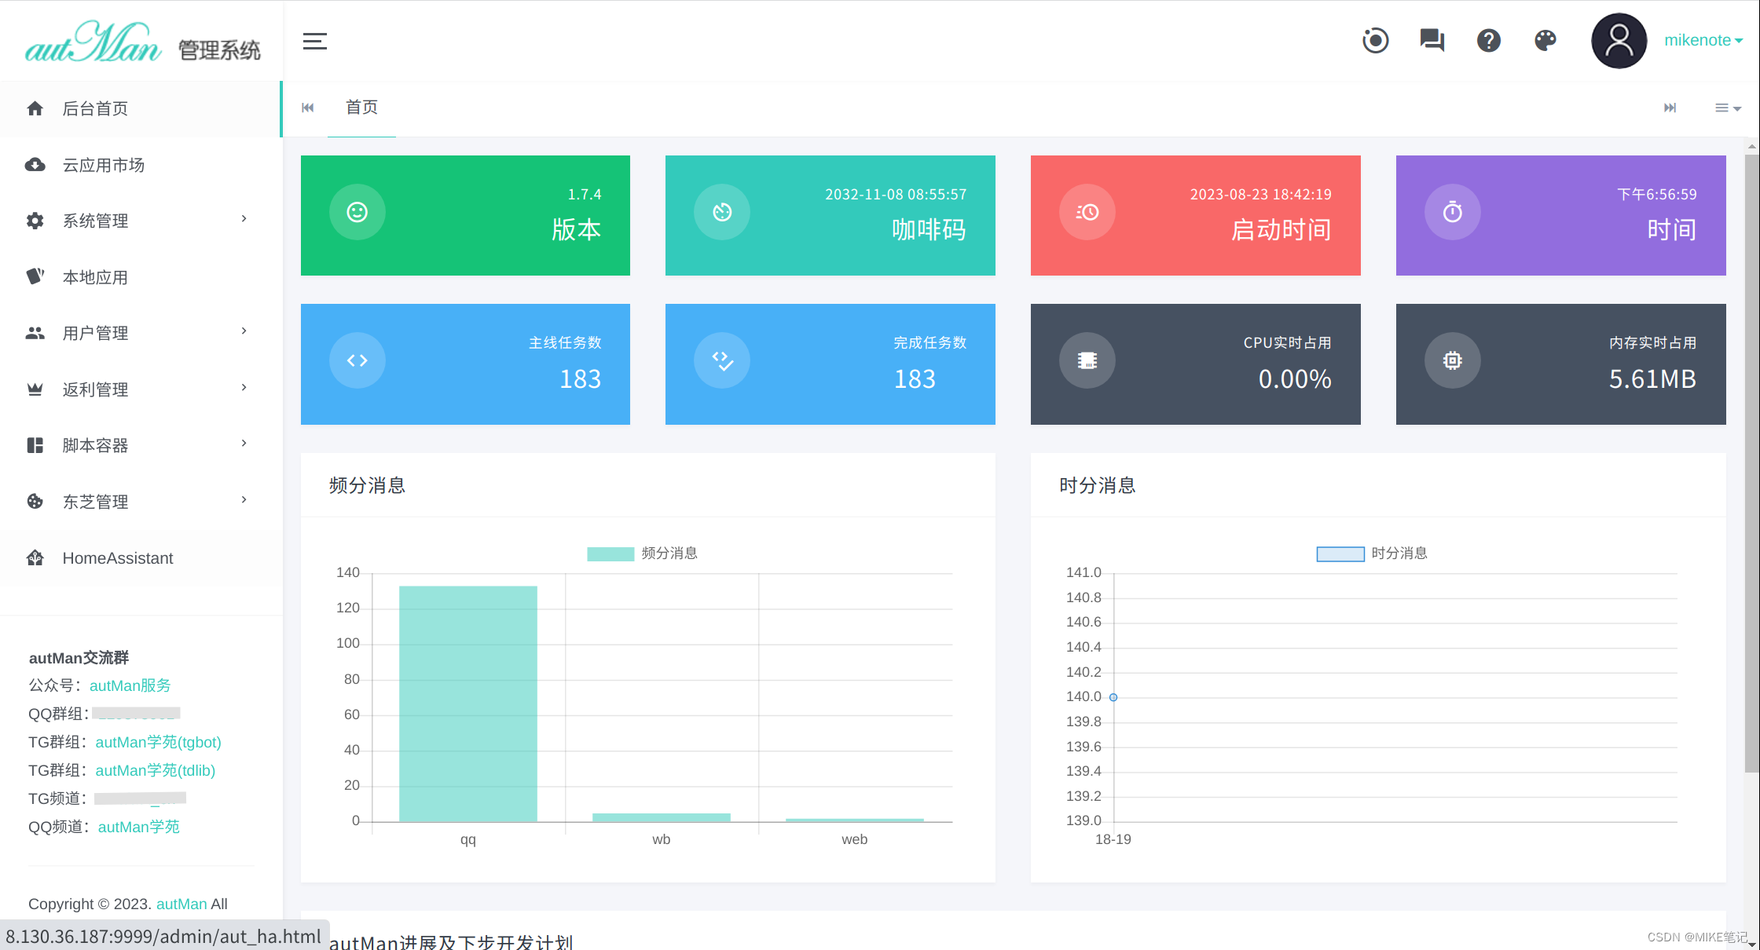Image resolution: width=1760 pixels, height=950 pixels.
Task: Open the autMan学苑(tgbot) Telegram link
Action: 158,742
